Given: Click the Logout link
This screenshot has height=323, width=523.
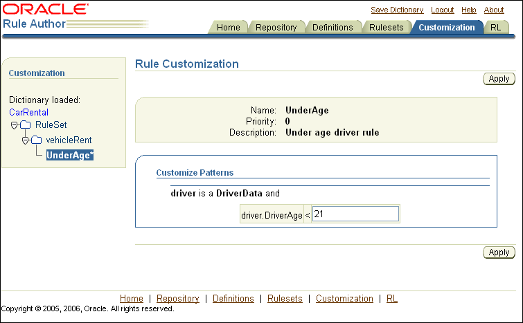Looking at the screenshot, I should [442, 10].
